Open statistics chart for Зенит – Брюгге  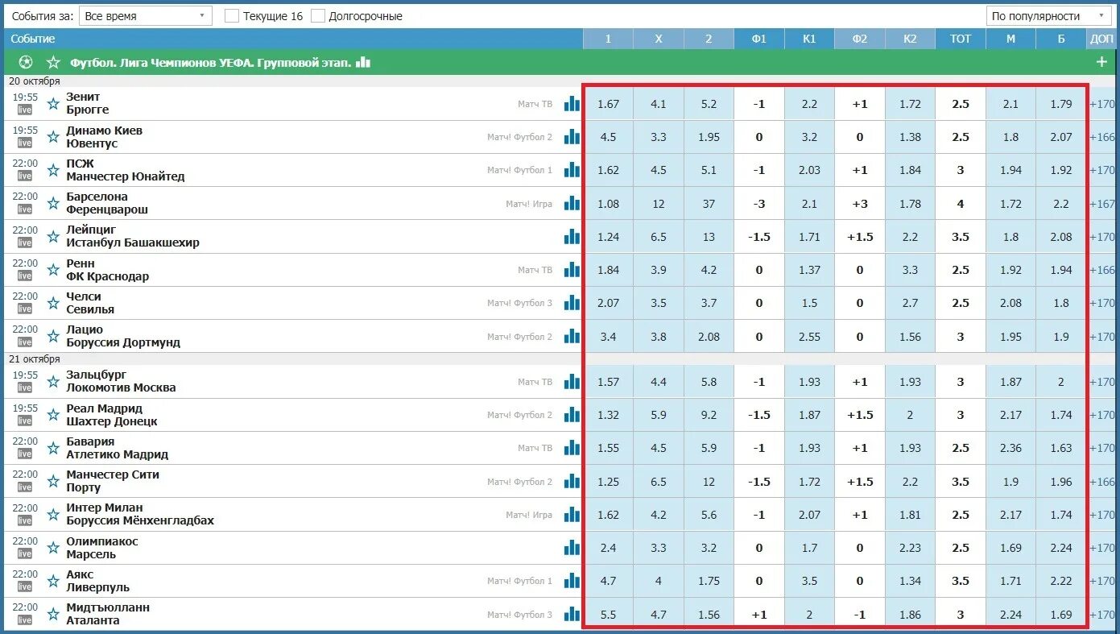pyautogui.click(x=572, y=103)
